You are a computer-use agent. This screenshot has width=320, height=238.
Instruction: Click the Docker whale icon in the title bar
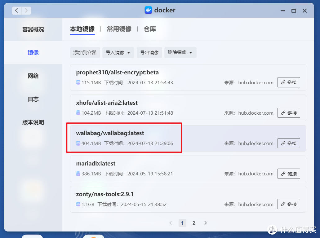tap(148, 10)
